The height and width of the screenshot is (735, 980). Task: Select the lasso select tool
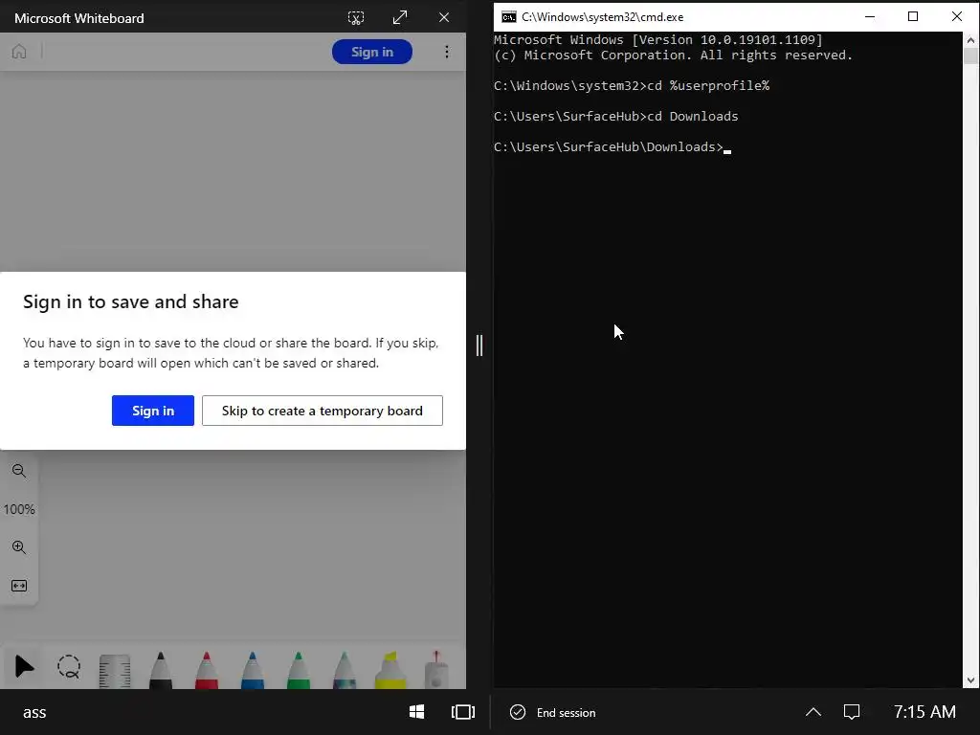pyautogui.click(x=69, y=667)
